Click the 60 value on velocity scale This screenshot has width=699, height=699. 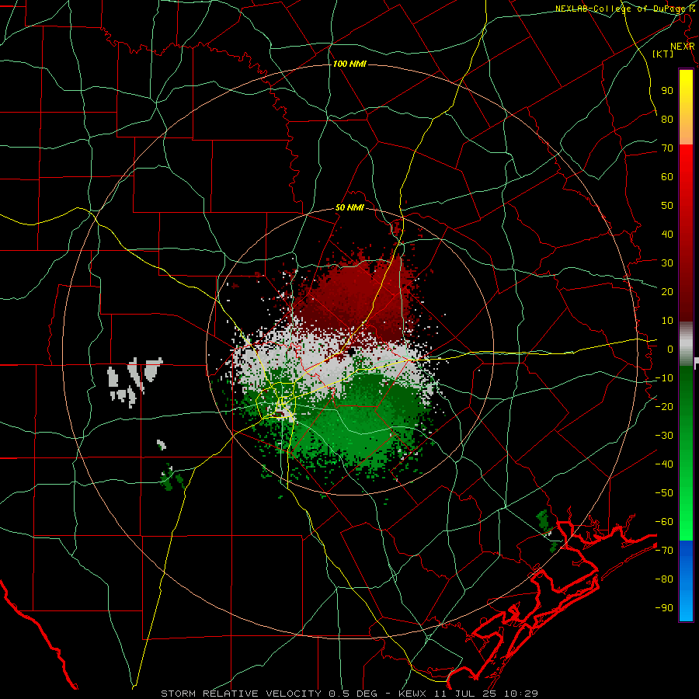pyautogui.click(x=667, y=177)
